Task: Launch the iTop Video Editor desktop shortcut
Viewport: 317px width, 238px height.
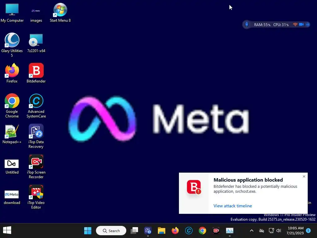Action: (x=36, y=197)
